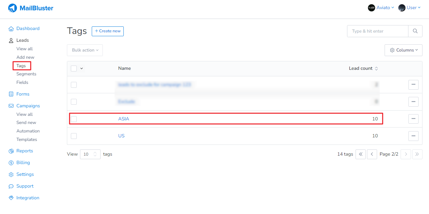Open the ASIA tag link

(x=124, y=119)
